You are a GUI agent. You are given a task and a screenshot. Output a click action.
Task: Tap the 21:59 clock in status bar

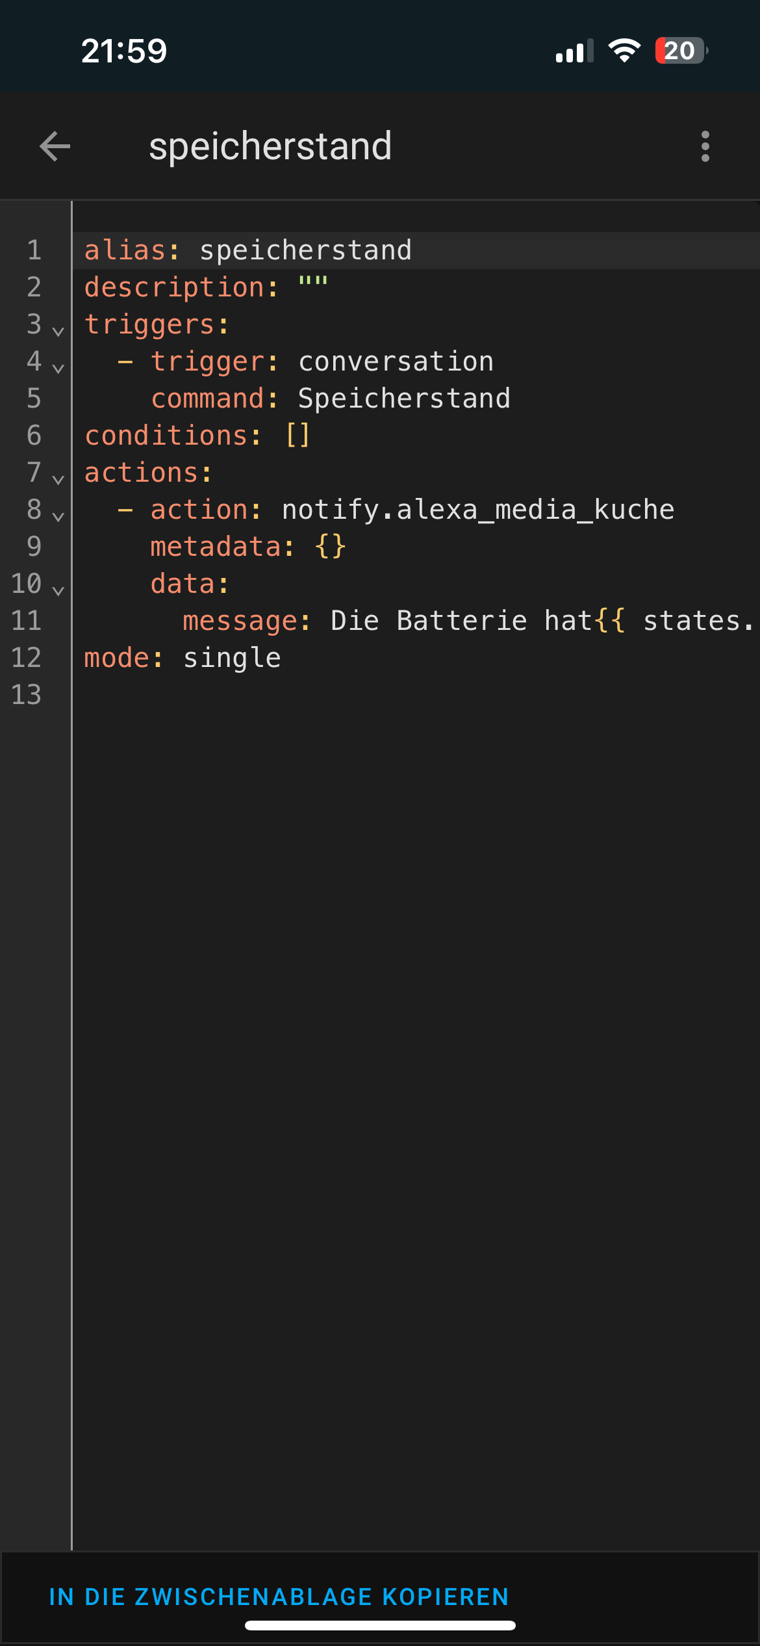coord(124,51)
